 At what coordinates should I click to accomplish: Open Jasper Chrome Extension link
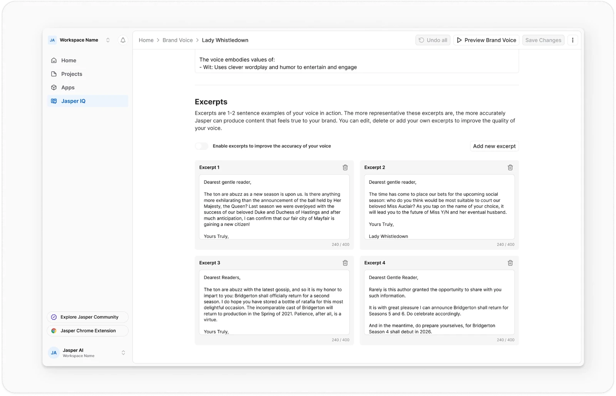click(x=87, y=331)
